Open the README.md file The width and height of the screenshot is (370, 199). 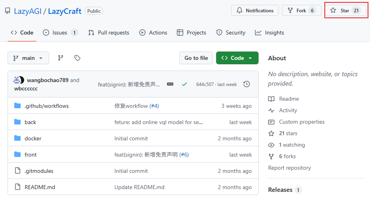pyautogui.click(x=40, y=188)
